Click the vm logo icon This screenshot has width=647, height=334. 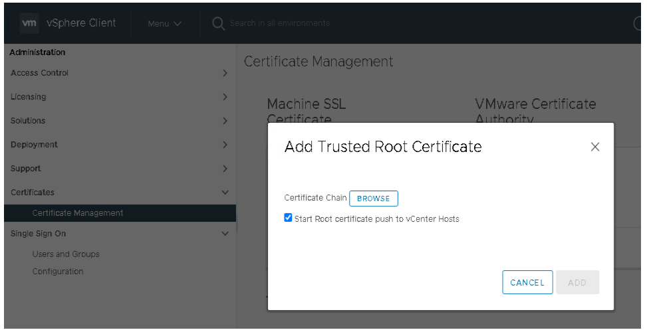(x=29, y=23)
